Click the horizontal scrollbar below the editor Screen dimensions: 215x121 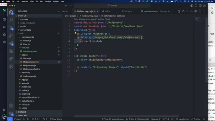coord(126,116)
